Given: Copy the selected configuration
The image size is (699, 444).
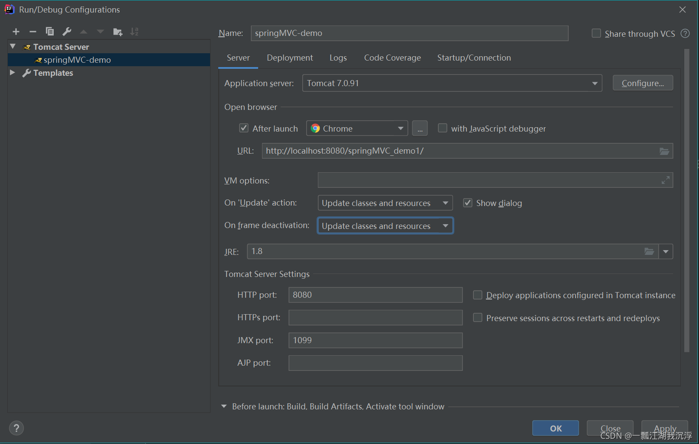Looking at the screenshot, I should coord(50,32).
